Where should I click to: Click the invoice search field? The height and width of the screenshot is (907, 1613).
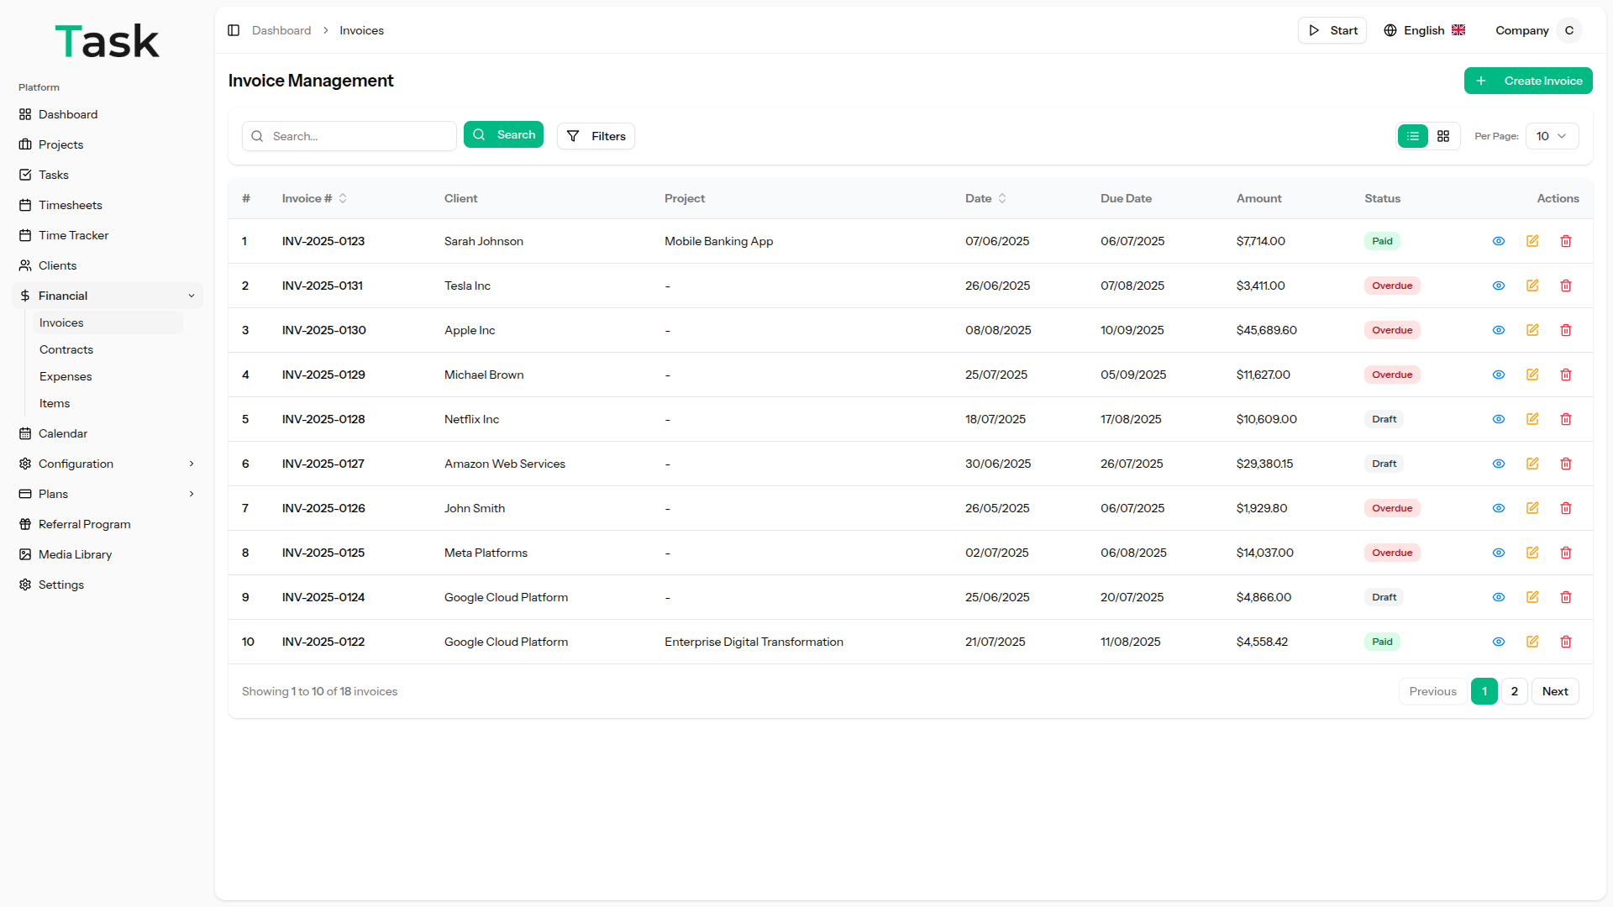[x=360, y=136]
